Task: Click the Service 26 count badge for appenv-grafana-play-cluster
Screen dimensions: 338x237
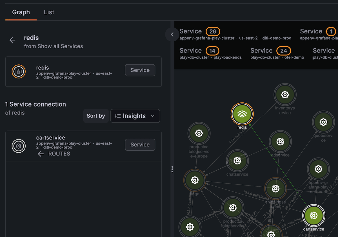Action: (x=213, y=31)
